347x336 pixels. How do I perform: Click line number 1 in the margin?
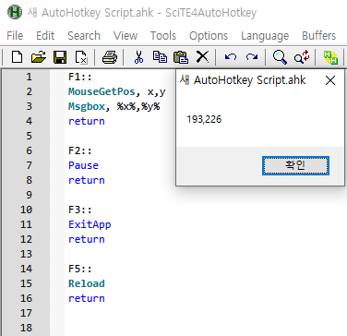pyautogui.click(x=29, y=77)
